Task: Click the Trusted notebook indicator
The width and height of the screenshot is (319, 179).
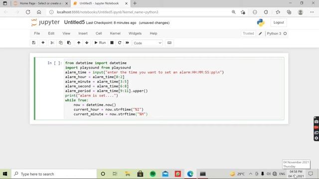Action: (x=248, y=33)
